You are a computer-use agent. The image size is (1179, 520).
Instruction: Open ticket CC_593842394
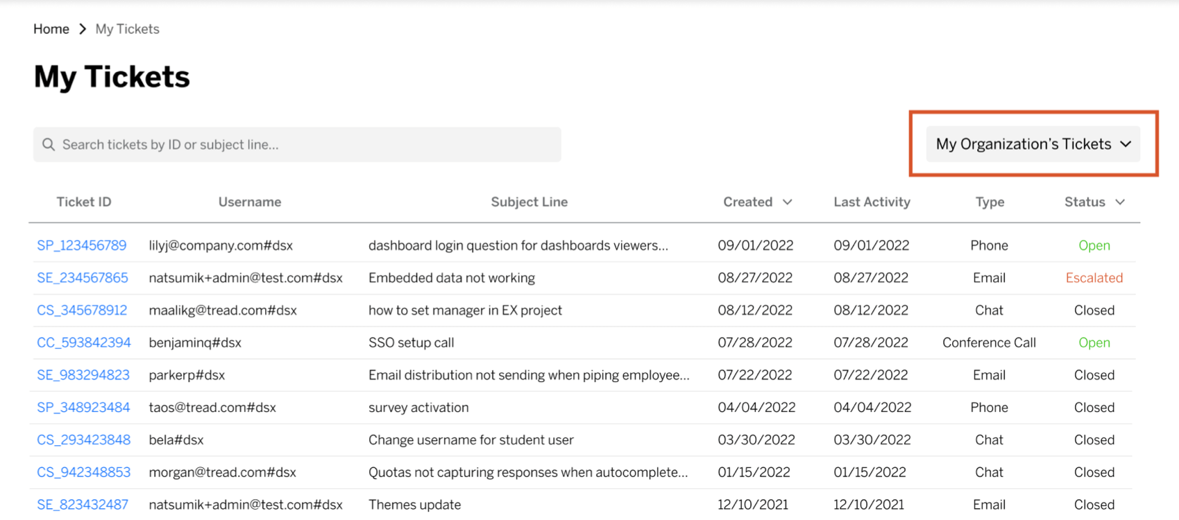click(84, 343)
